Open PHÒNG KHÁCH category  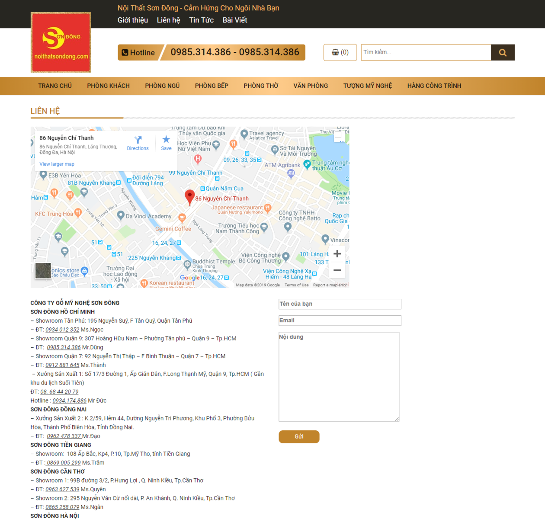pos(108,86)
